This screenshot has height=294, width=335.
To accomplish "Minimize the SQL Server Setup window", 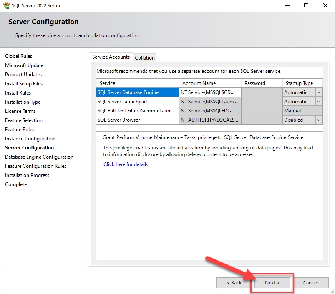I will pos(287,5).
